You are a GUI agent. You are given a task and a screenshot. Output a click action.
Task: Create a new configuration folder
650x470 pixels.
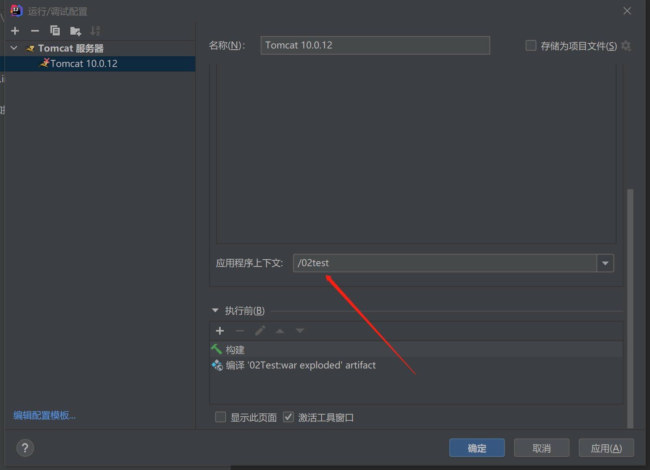coord(75,31)
